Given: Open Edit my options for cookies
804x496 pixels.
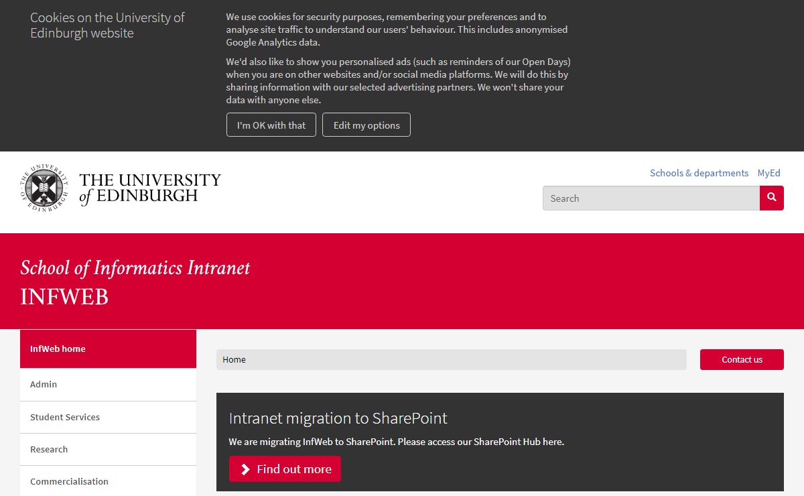Looking at the screenshot, I should [366, 125].
